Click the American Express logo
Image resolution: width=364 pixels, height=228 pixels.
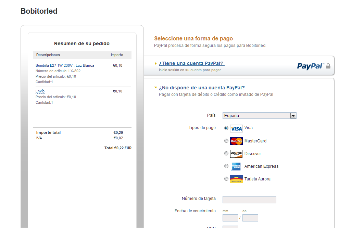click(236, 166)
